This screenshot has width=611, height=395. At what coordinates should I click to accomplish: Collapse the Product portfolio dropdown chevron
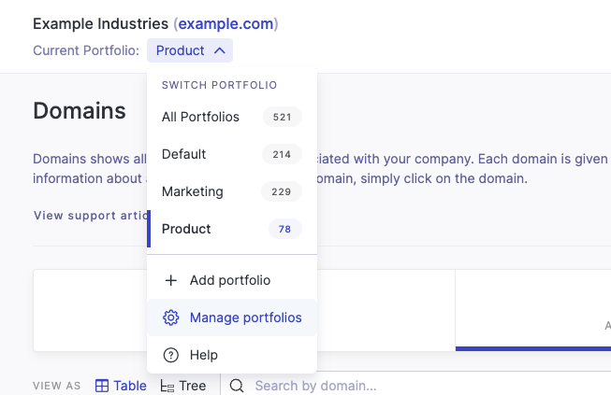click(x=219, y=50)
